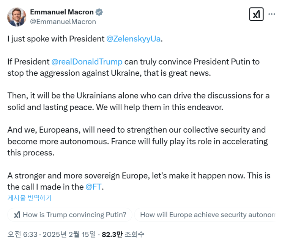Click the "And we, Europeans" paragraph text
The image size is (282, 242).
click(137, 141)
